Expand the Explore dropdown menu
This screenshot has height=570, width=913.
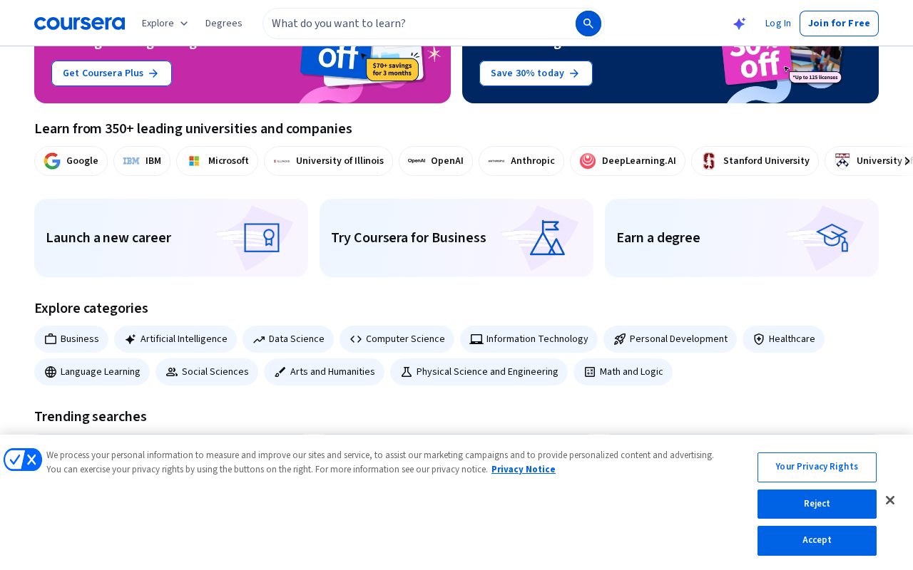pyautogui.click(x=165, y=24)
